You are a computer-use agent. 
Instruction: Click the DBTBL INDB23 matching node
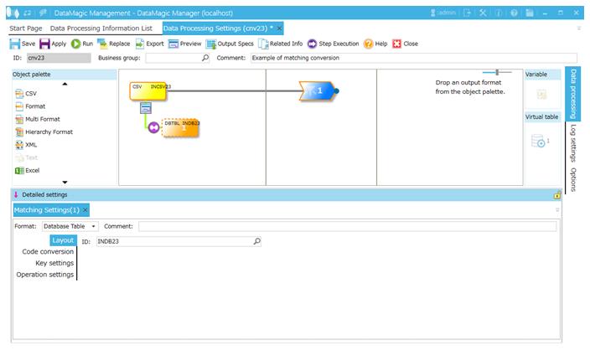tap(180, 126)
